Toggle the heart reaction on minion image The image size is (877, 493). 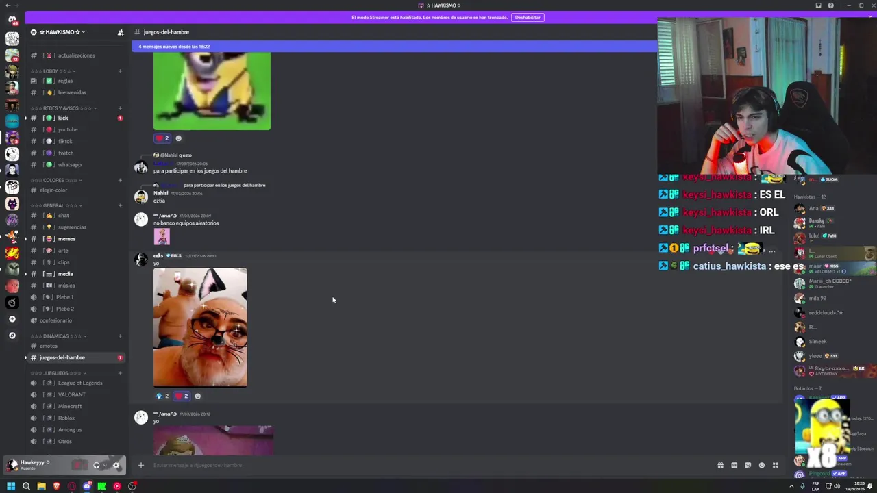click(x=163, y=138)
